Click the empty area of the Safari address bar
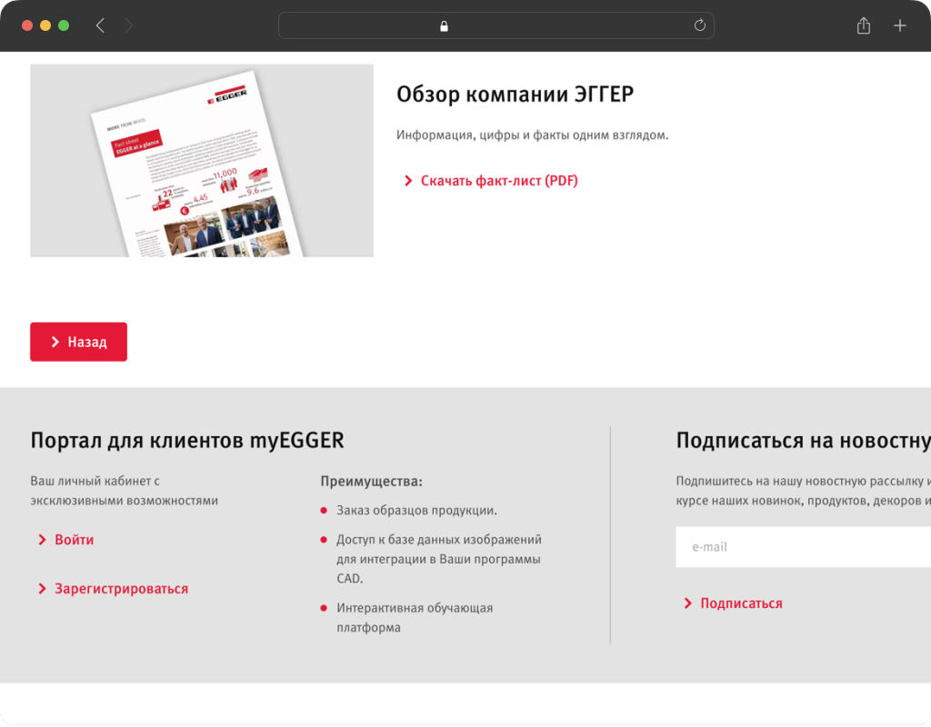The image size is (931, 727). (x=564, y=25)
